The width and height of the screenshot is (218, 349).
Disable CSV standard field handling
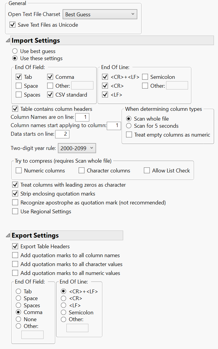coord(50,95)
